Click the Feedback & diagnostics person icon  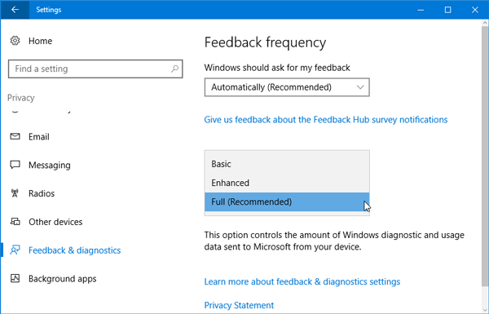pos(15,250)
